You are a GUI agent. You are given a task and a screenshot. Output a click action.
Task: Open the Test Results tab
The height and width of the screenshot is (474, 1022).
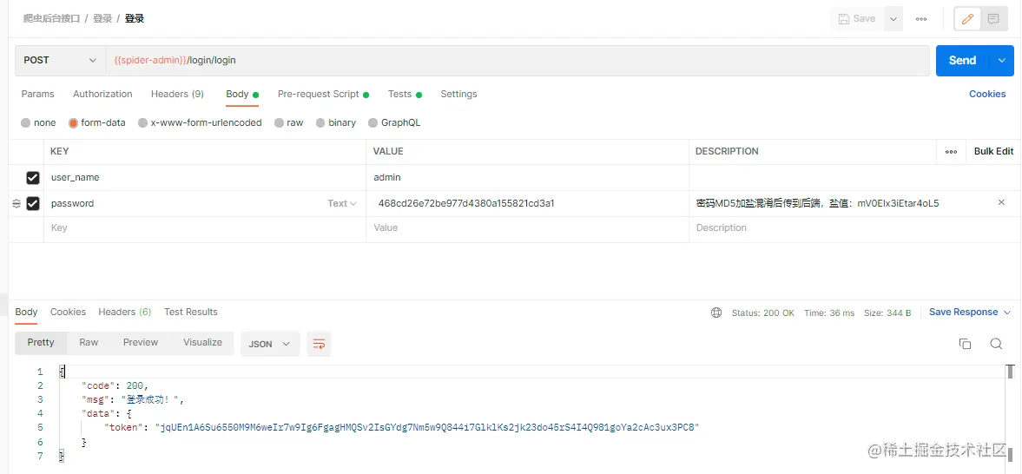point(190,313)
